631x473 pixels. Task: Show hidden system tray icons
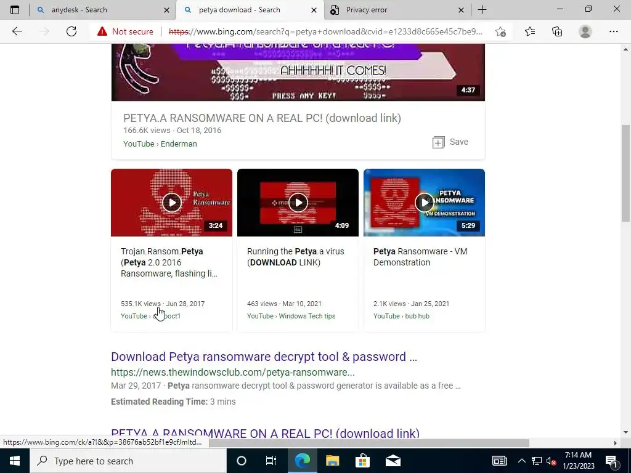click(x=521, y=461)
